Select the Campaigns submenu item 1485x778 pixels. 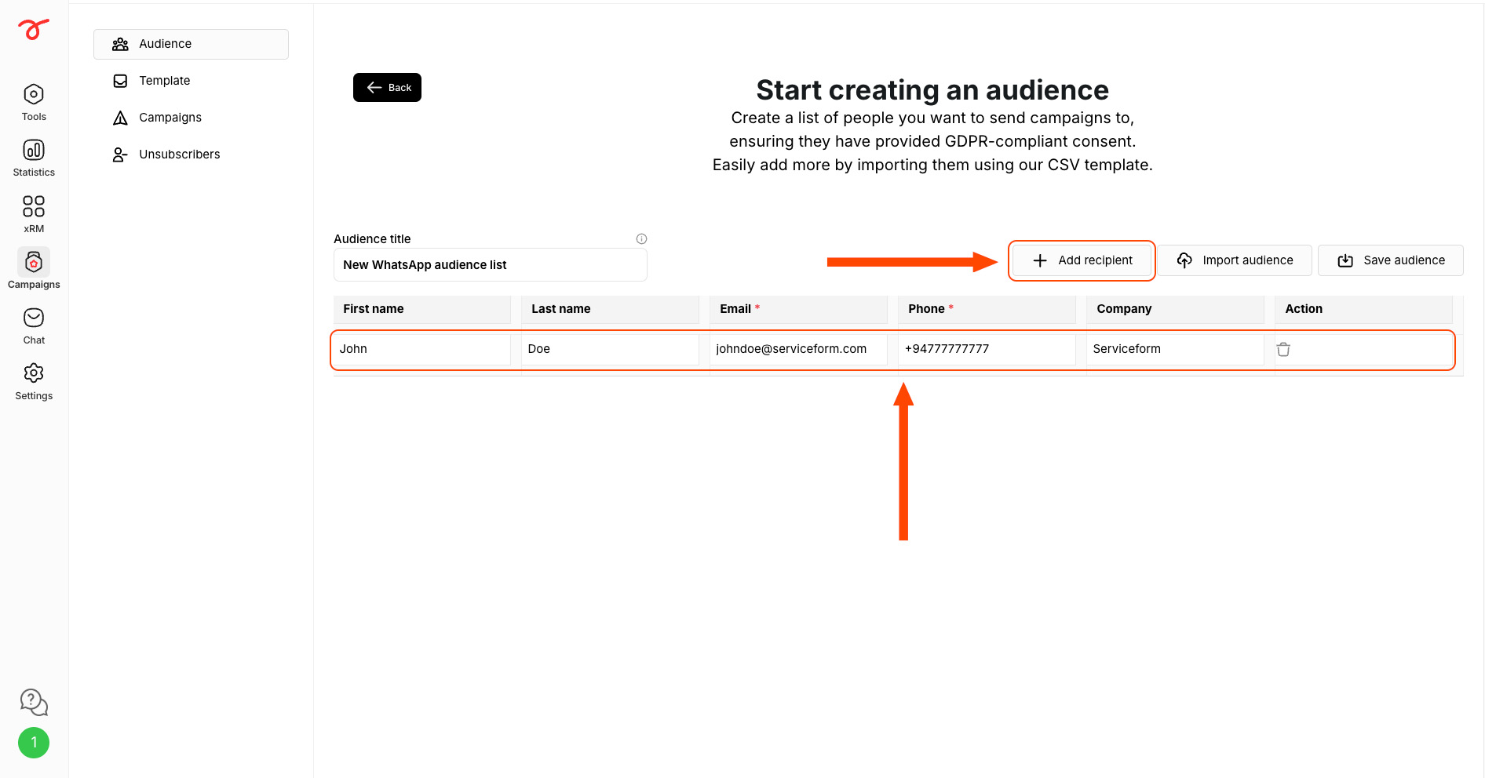tap(191, 118)
